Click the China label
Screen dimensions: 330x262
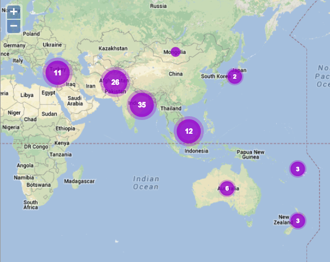point(176,74)
